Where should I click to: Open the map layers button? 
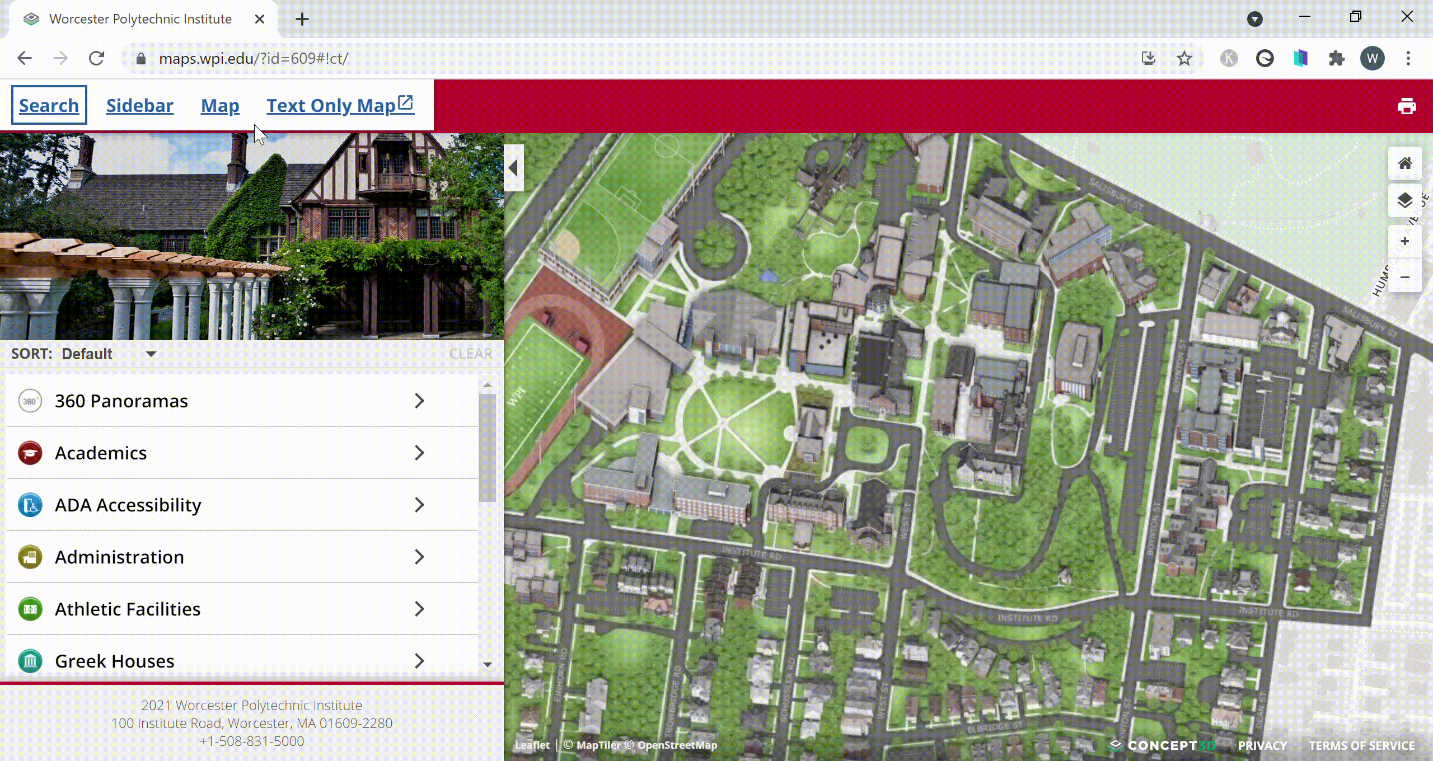pyautogui.click(x=1404, y=200)
